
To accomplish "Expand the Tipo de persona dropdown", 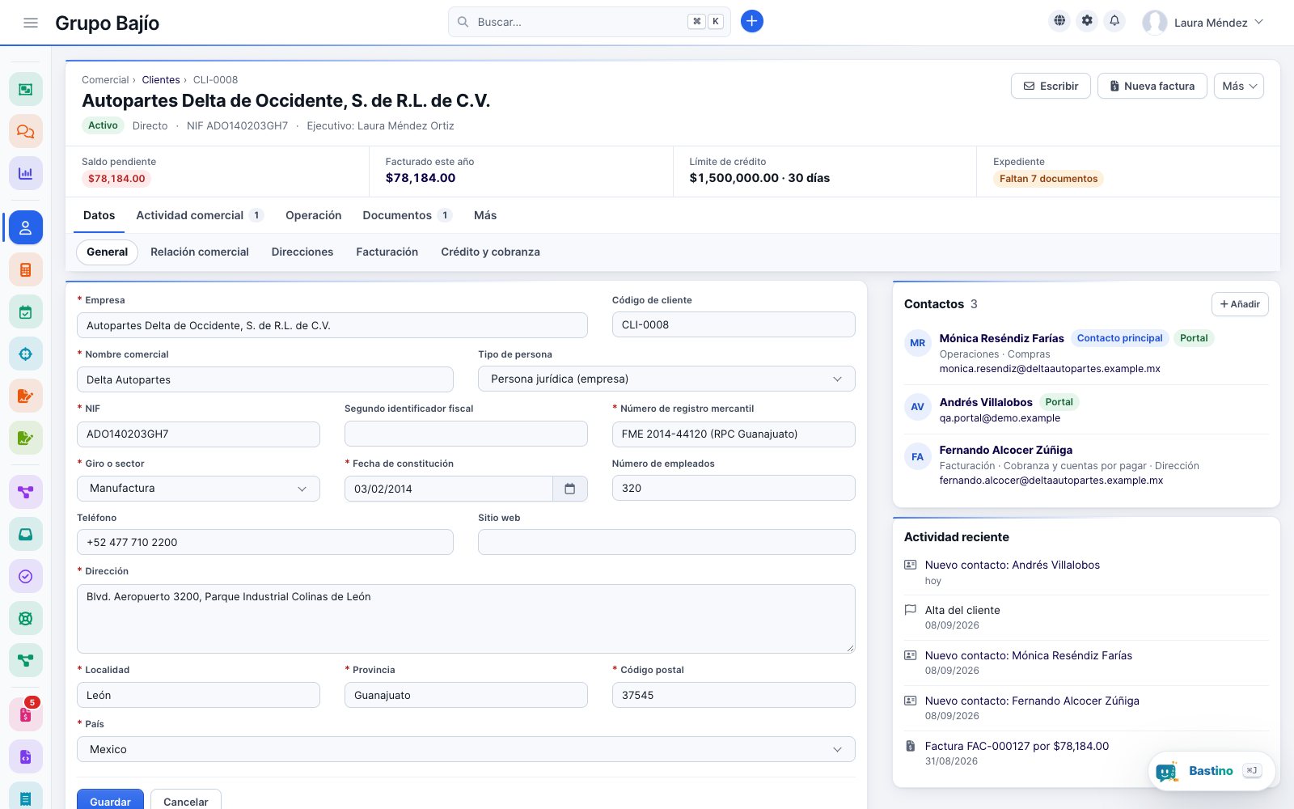I will (666, 379).
